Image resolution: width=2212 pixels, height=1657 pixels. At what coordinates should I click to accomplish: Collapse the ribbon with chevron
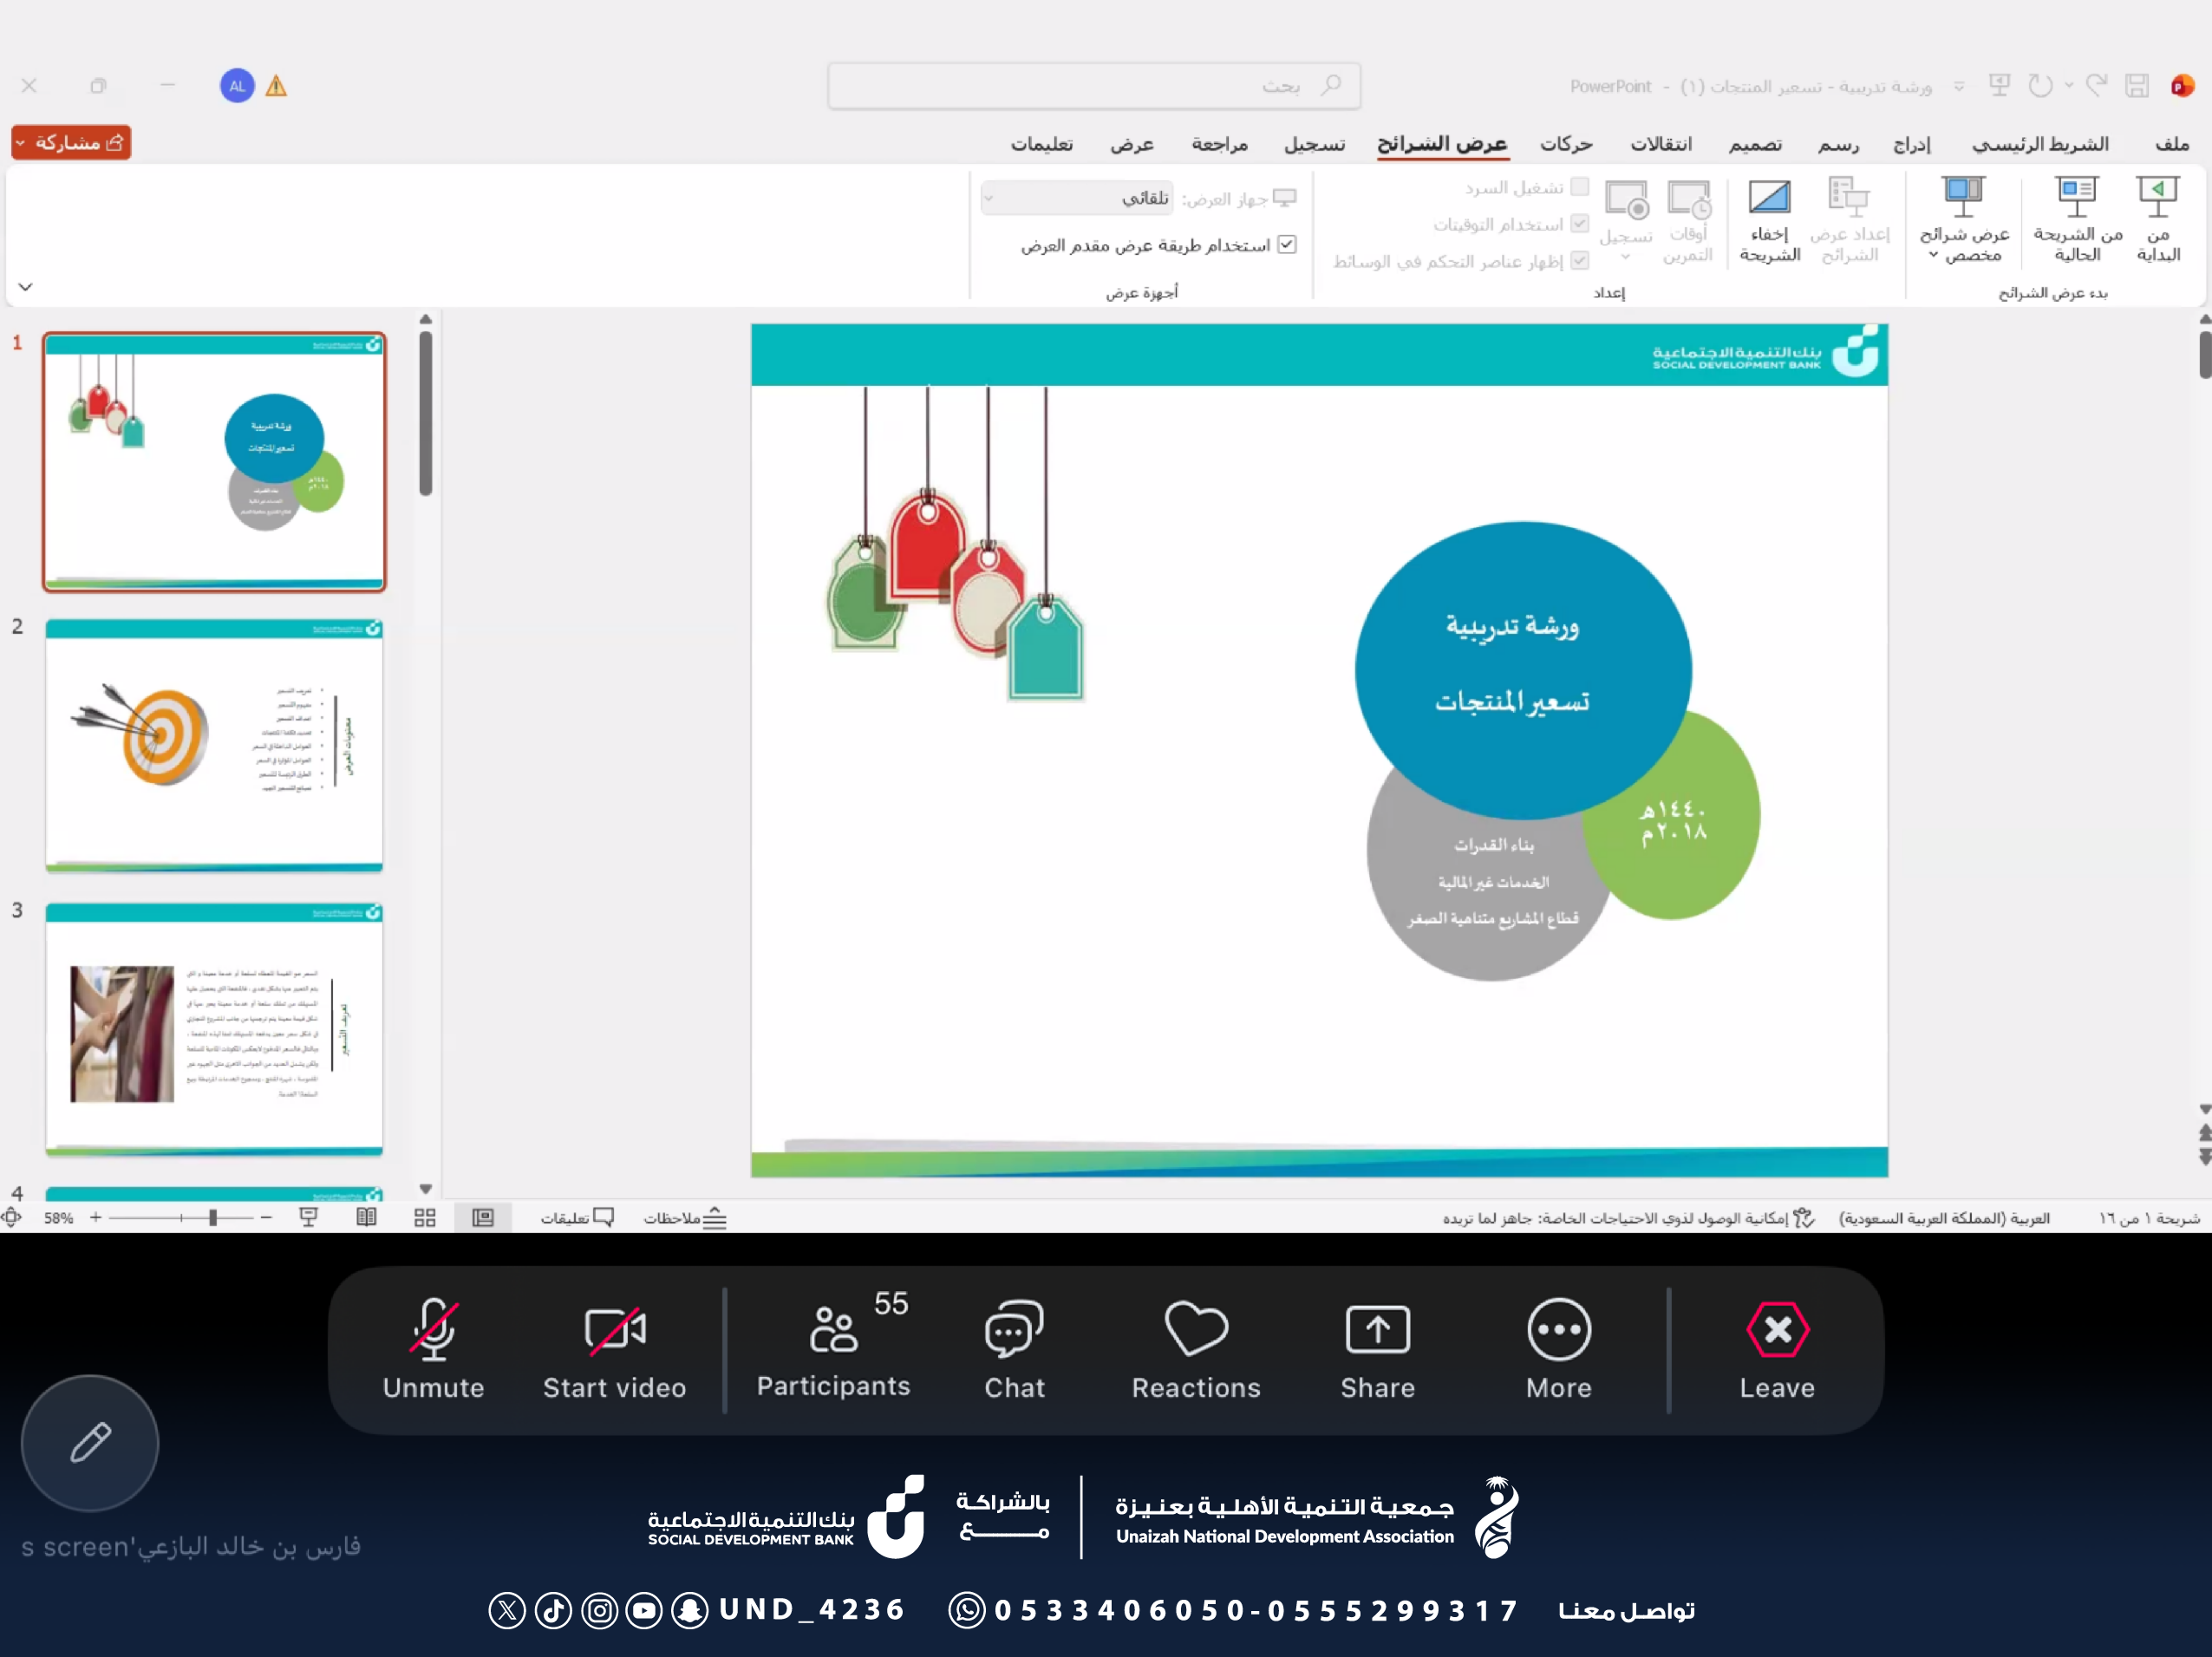[x=26, y=287]
